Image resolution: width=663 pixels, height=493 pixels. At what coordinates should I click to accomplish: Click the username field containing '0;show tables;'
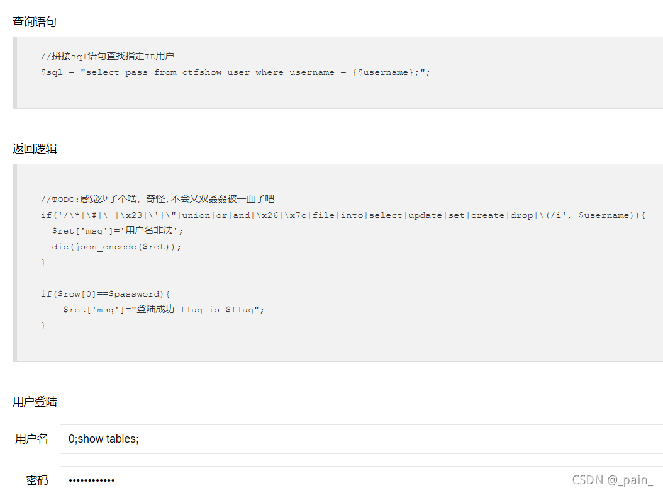(362, 439)
